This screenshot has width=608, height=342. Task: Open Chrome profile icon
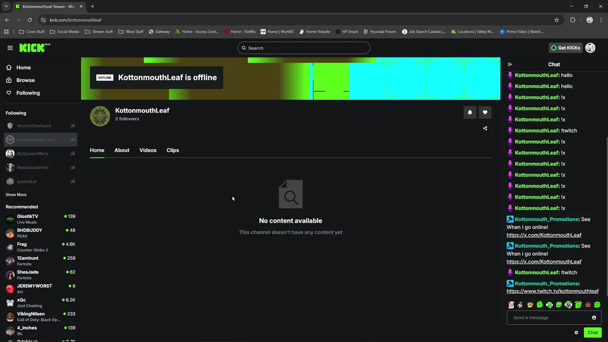589,20
